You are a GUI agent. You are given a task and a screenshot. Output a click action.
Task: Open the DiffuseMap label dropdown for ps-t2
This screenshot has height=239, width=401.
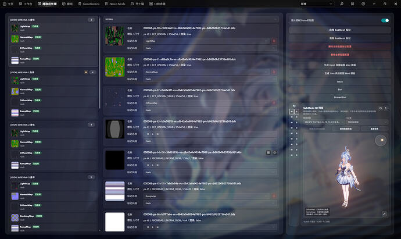click(206, 103)
